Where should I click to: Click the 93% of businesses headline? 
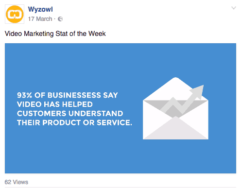point(74,109)
